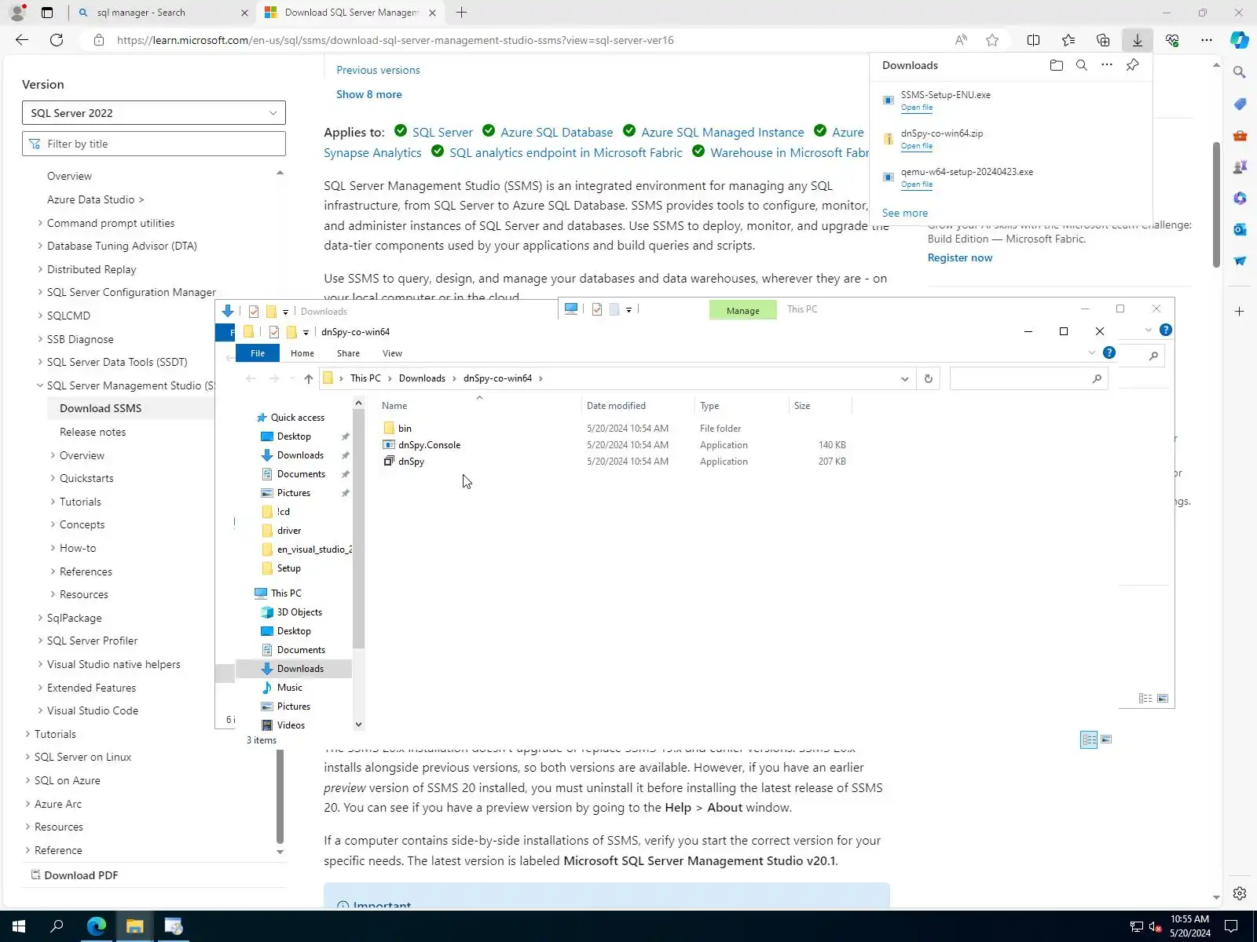
Task: Switch Explorer to Large icons view
Action: tap(1106, 739)
